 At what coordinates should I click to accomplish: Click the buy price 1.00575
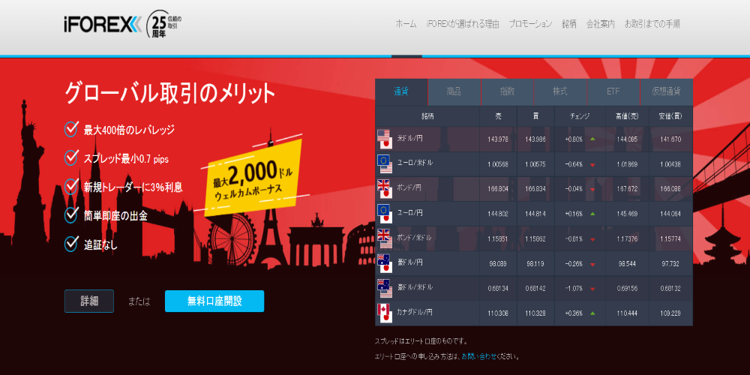[x=535, y=164]
